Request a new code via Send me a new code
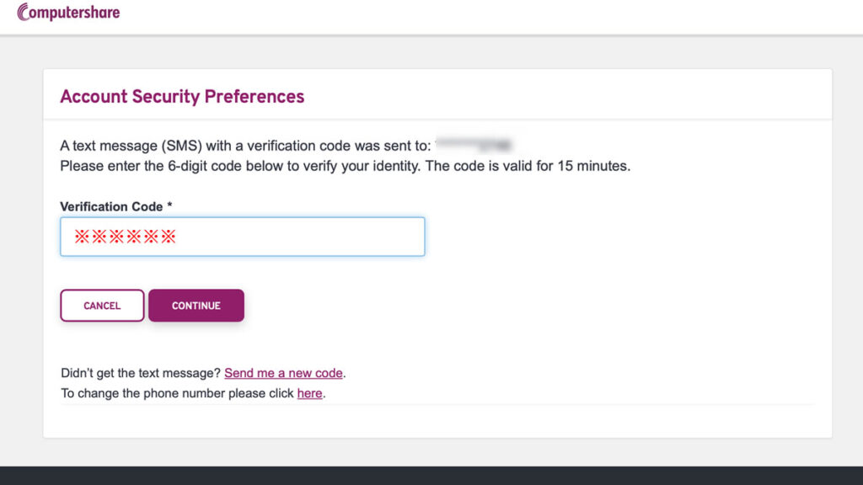Image resolution: width=863 pixels, height=485 pixels. 283,373
